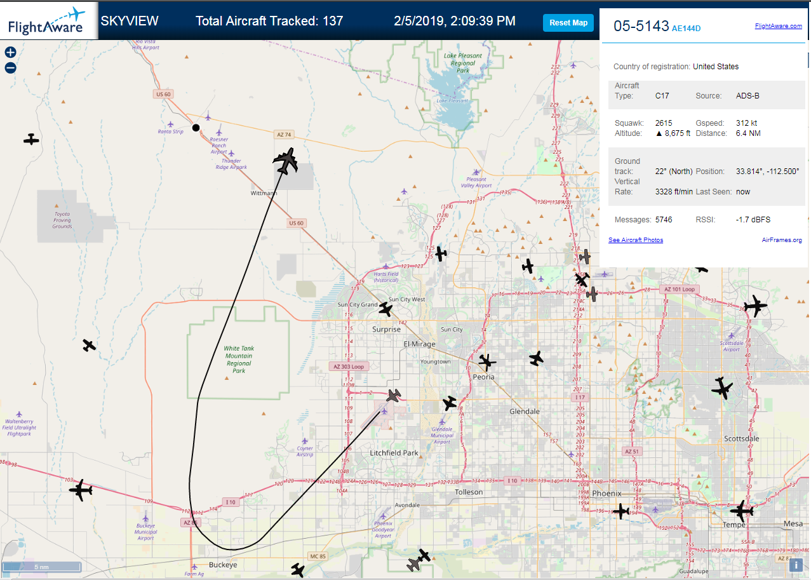Click the position value 33.814°, -112.500°
The image size is (811, 580).
click(x=767, y=172)
